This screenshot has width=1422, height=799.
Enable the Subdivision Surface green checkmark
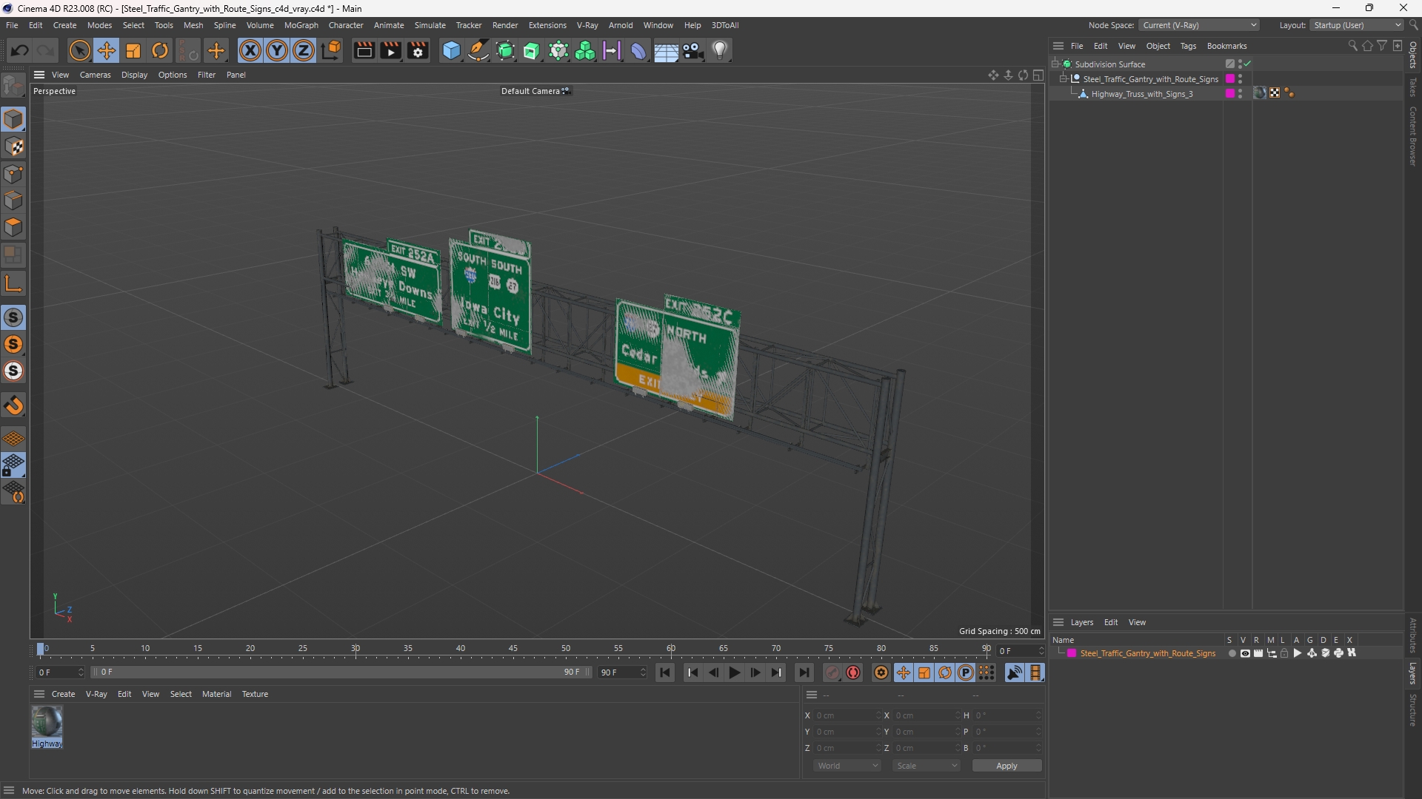(x=1248, y=64)
